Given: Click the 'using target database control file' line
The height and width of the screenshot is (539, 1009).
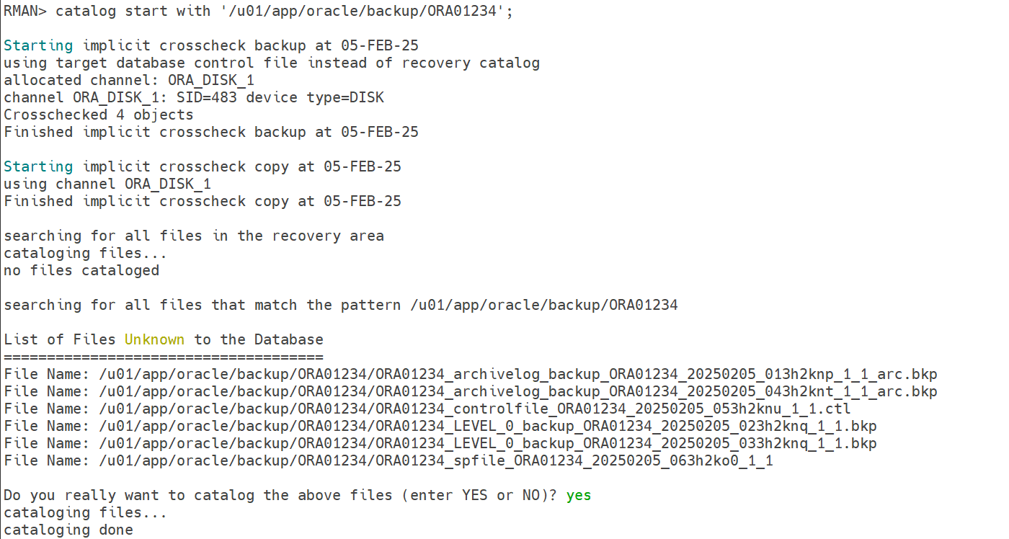Looking at the screenshot, I should 272,63.
